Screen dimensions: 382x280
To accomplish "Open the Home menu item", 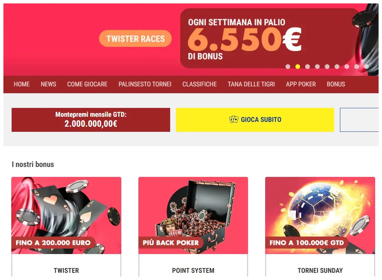I will tap(22, 84).
